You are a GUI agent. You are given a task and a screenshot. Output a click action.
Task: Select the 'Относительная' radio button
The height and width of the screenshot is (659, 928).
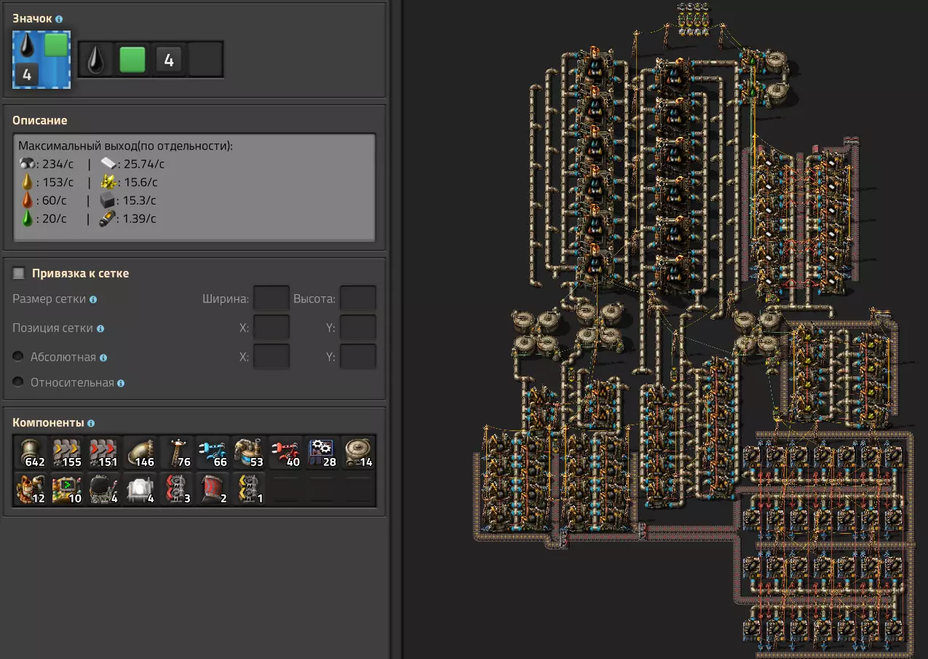(20, 382)
